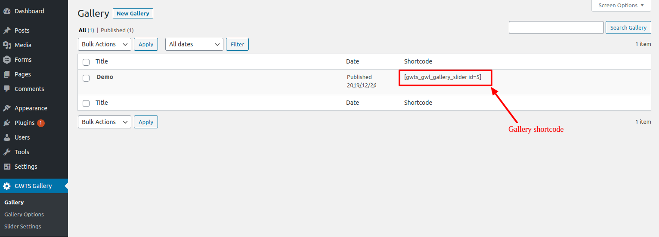Click the Pages sidebar icon
Screen dimensions: 659x237
(x=7, y=74)
